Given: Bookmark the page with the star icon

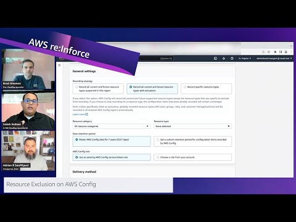Looking at the screenshot, I should (268, 52).
